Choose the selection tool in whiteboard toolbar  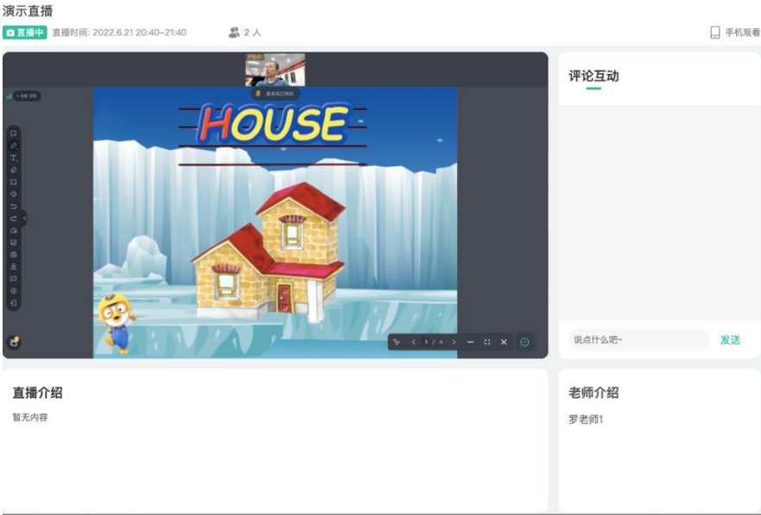pos(14,133)
